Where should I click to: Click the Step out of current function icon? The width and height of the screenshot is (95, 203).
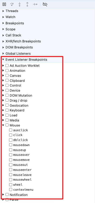[x=27, y=5]
